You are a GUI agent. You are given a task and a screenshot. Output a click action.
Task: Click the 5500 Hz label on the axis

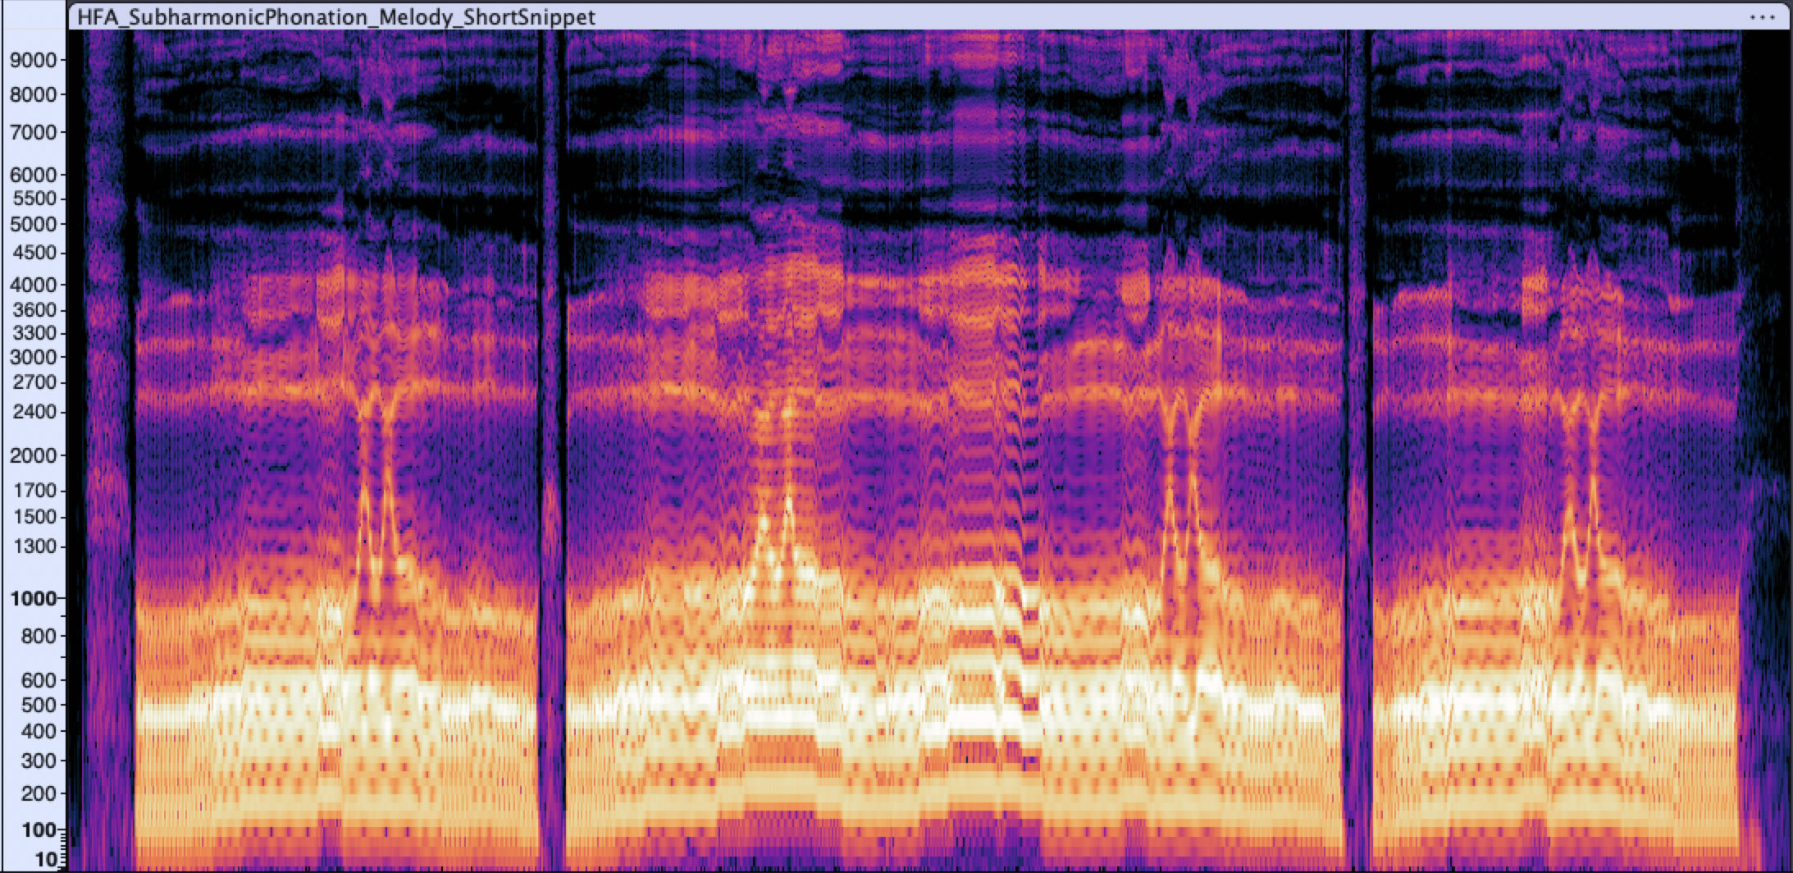[x=33, y=198]
